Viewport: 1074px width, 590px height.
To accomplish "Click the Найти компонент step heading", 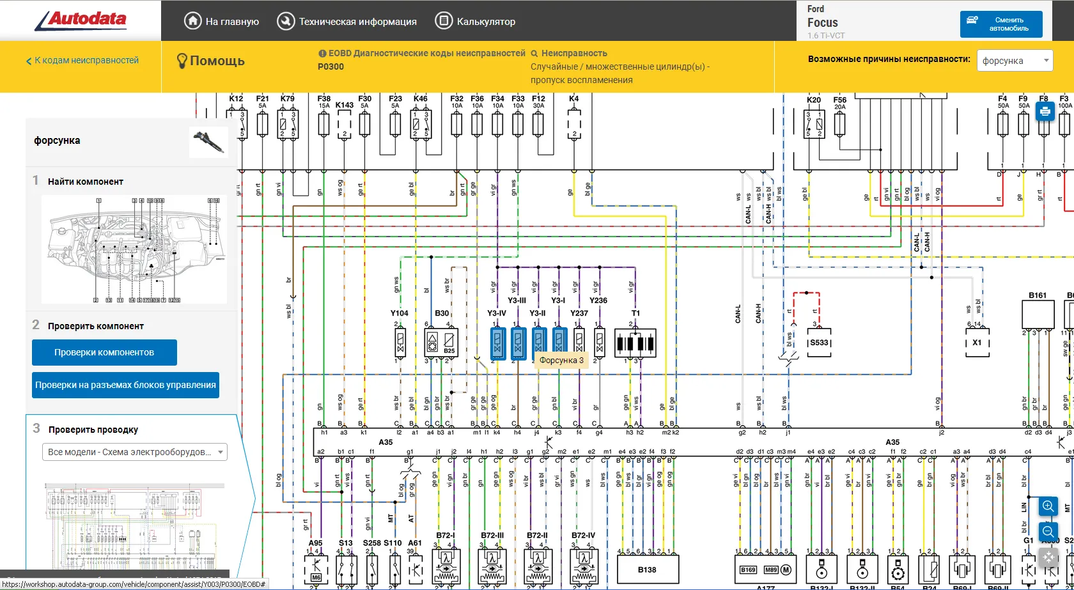I will point(86,182).
